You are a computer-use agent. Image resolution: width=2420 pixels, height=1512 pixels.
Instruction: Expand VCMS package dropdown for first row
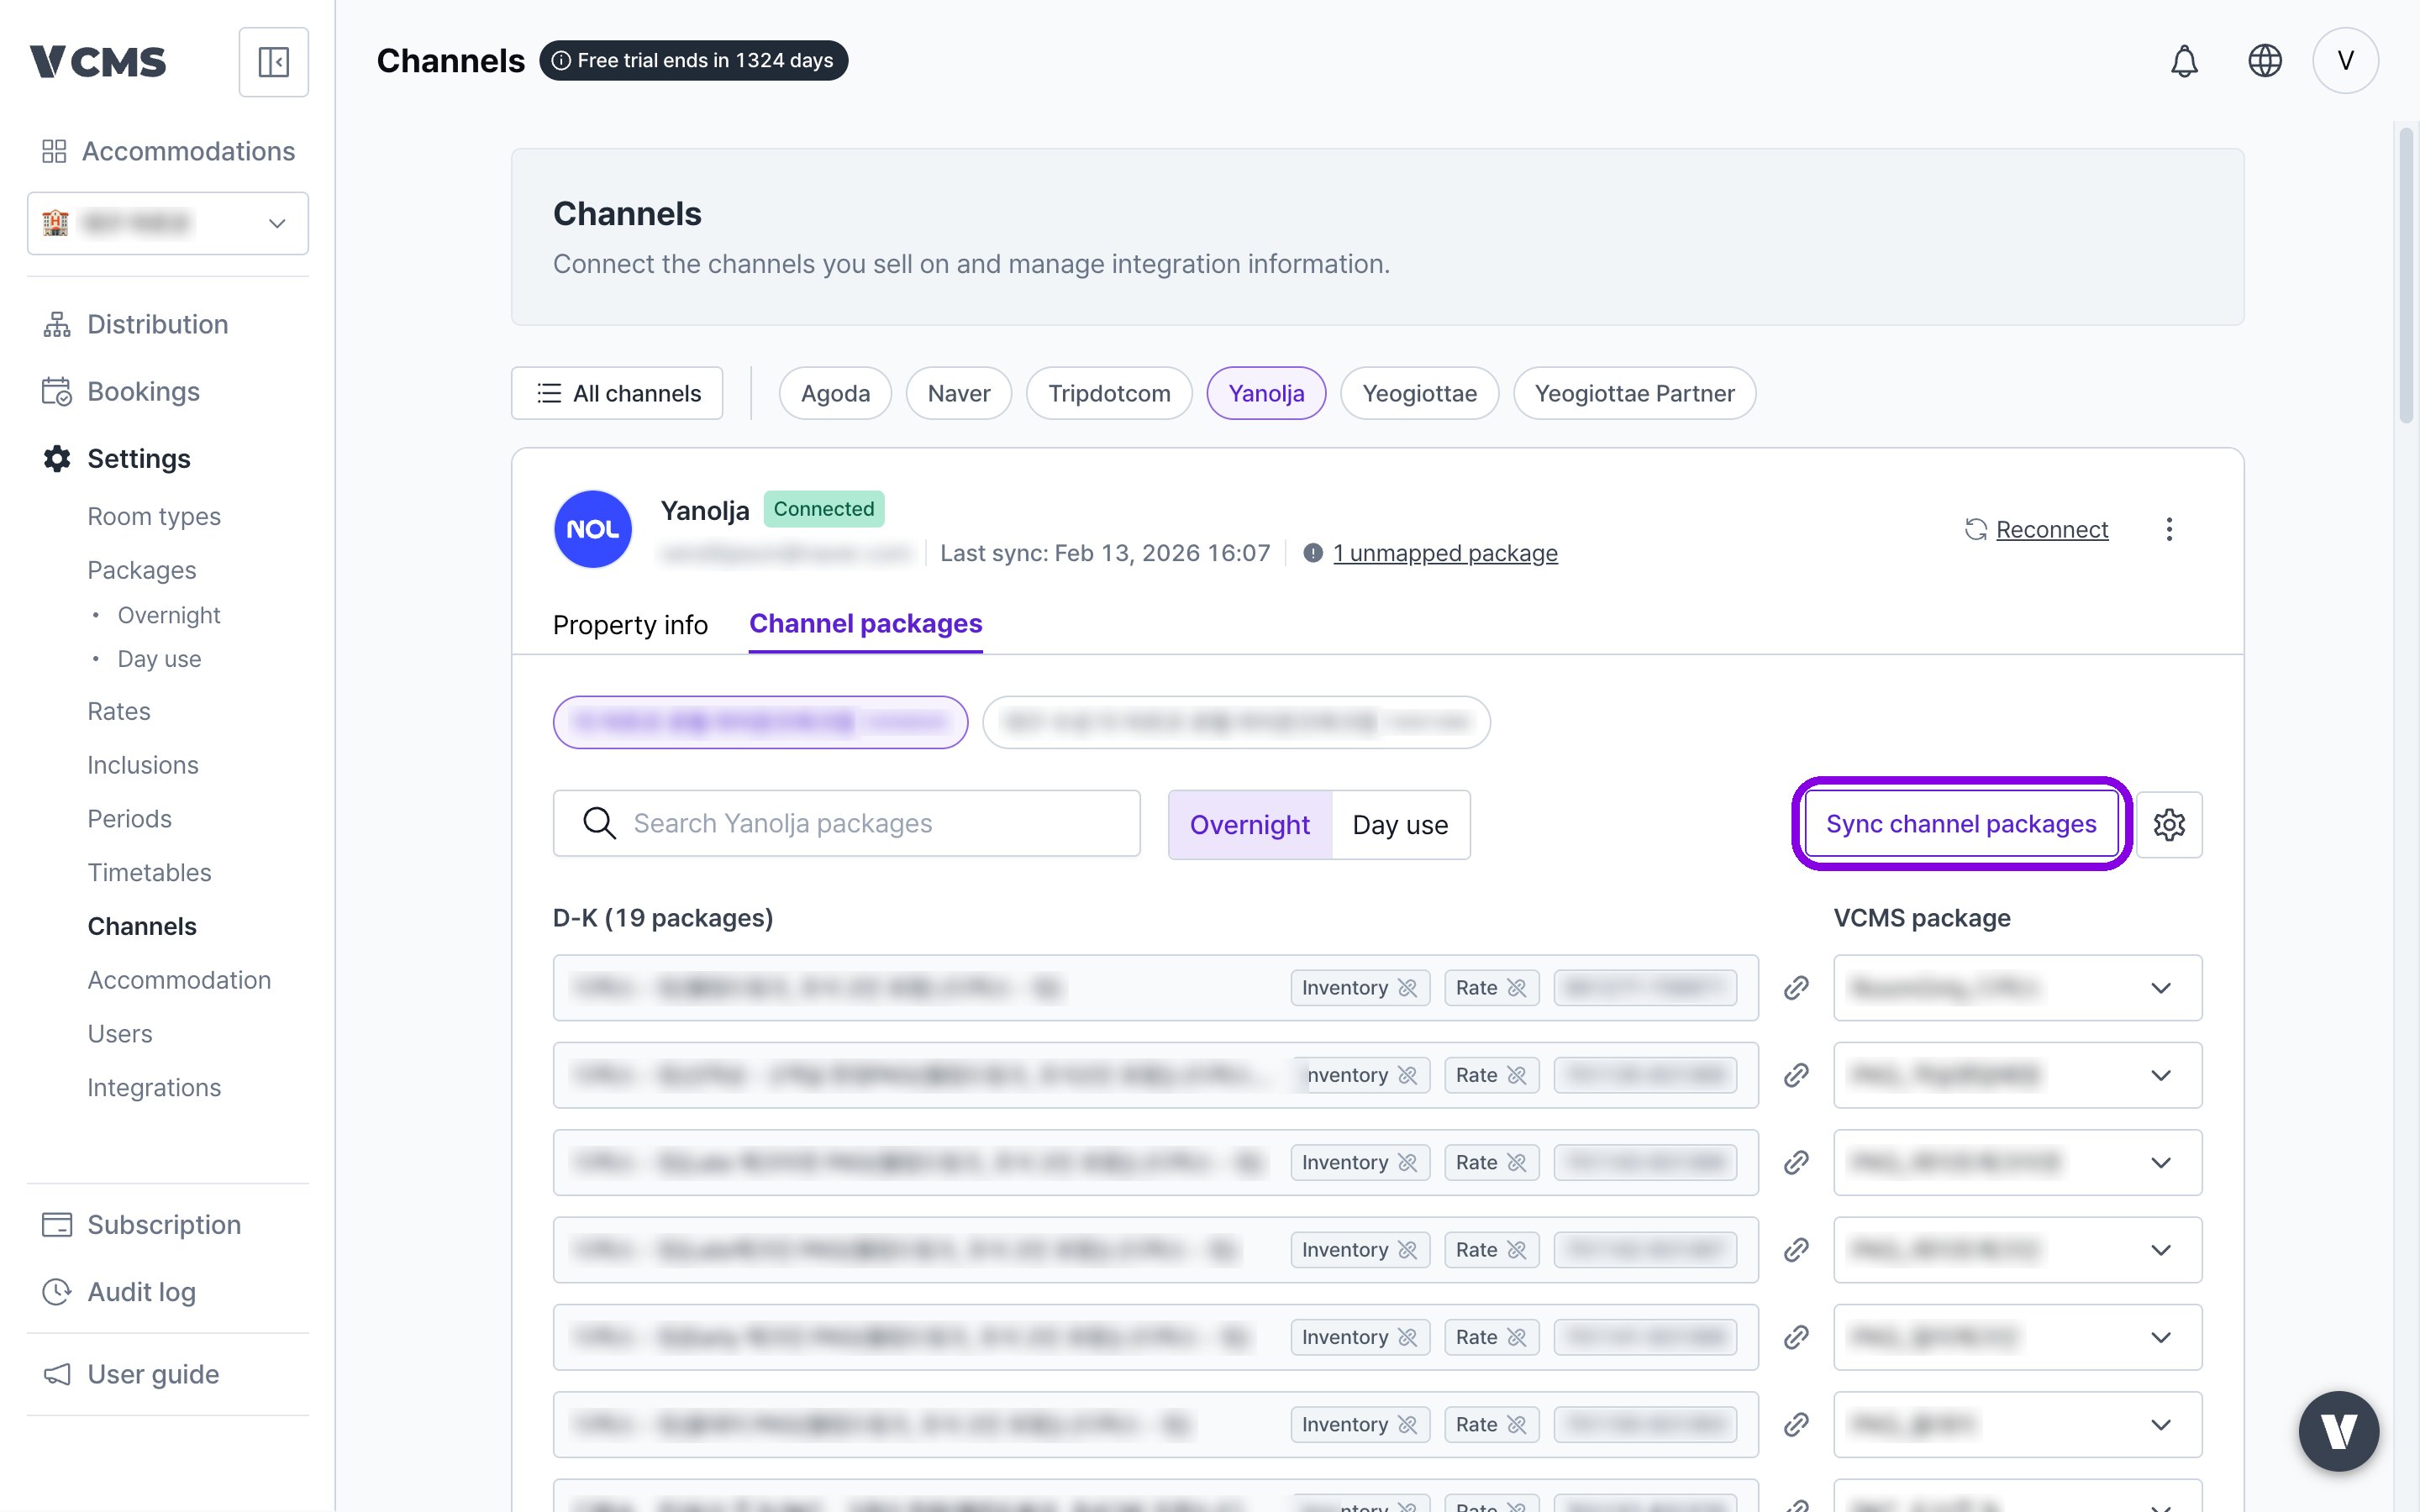click(x=2017, y=988)
